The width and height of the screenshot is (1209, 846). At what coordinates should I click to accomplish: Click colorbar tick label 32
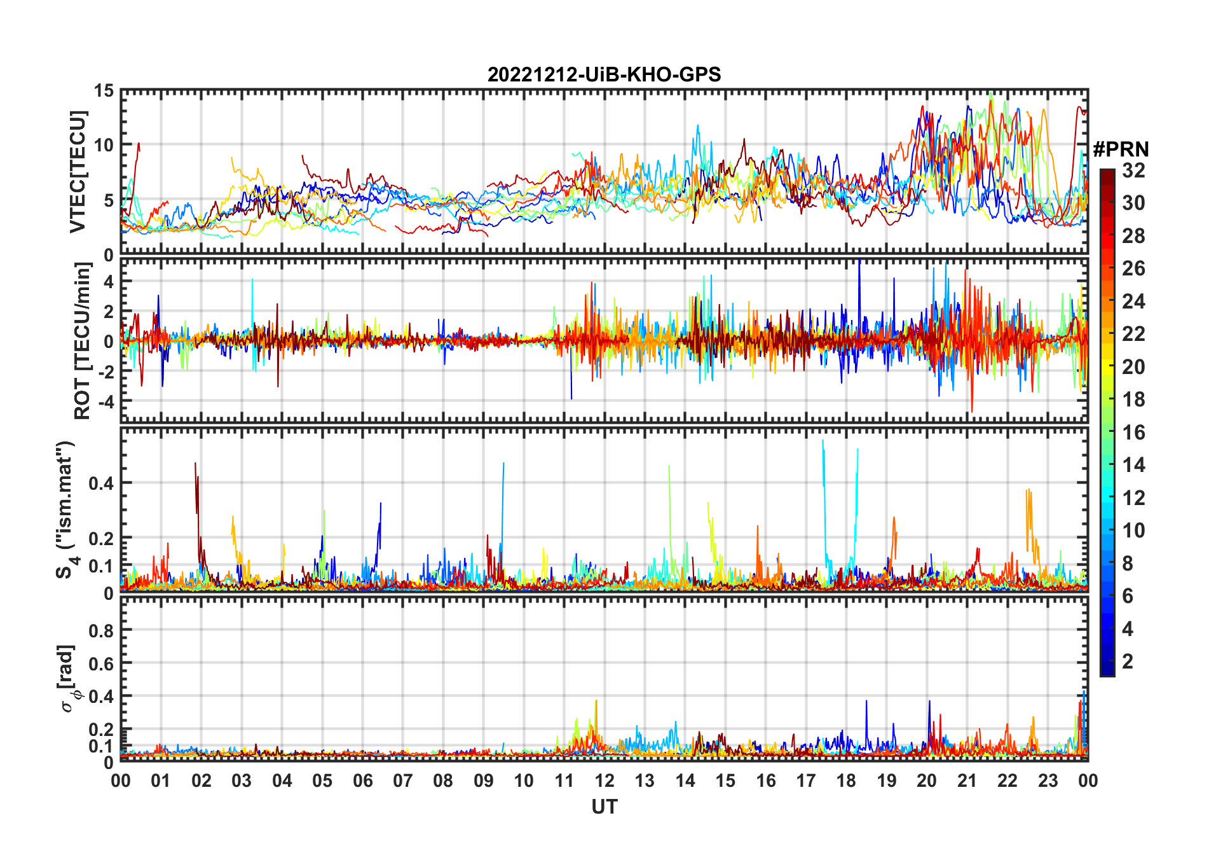[x=1133, y=170]
